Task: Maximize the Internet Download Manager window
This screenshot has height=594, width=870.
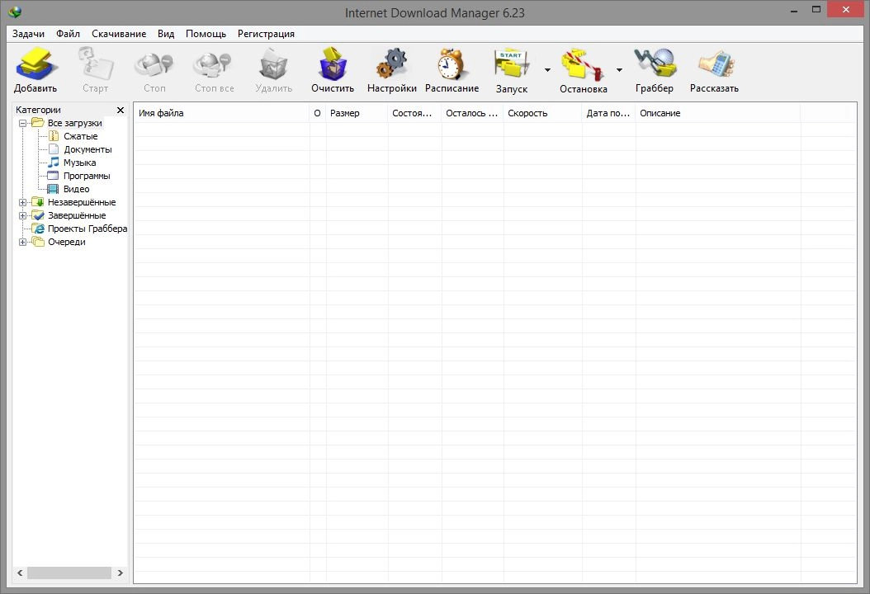Action: pyautogui.click(x=816, y=9)
